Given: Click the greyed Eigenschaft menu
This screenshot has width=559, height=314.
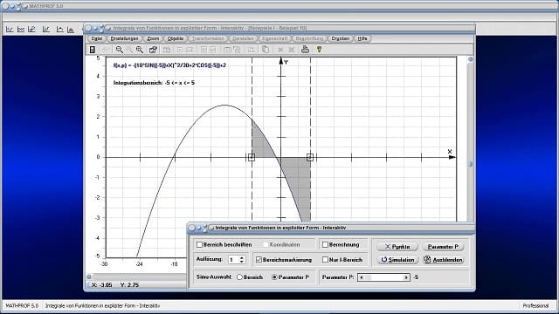Looking at the screenshot, I should 274,38.
